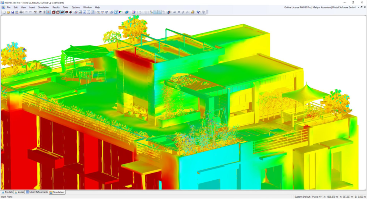Image resolution: width=367 pixels, height=199 pixels.
Task: Toggle the highlighted red-blue arrows icon
Action: (x=62, y=12)
